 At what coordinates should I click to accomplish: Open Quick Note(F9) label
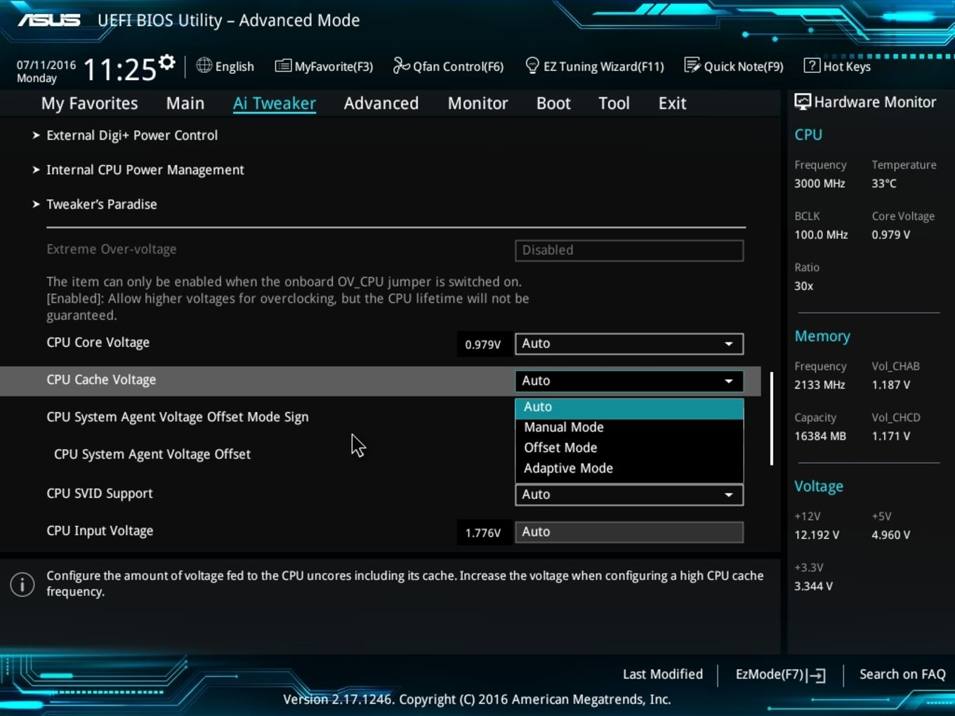click(744, 66)
